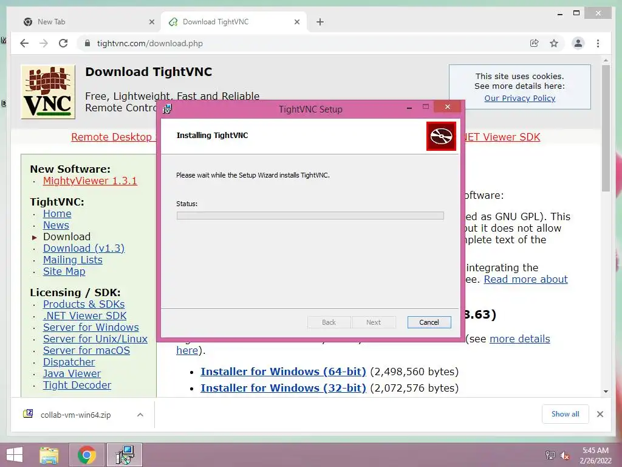Click the installer icon in Setup title bar
This screenshot has height=467, width=622.
click(x=168, y=109)
